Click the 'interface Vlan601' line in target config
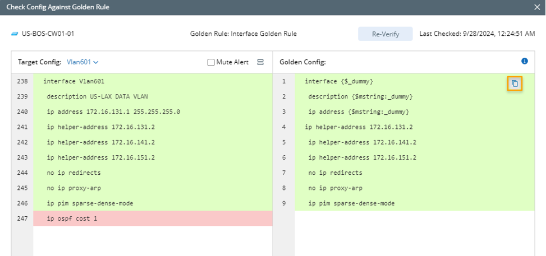 click(x=74, y=81)
